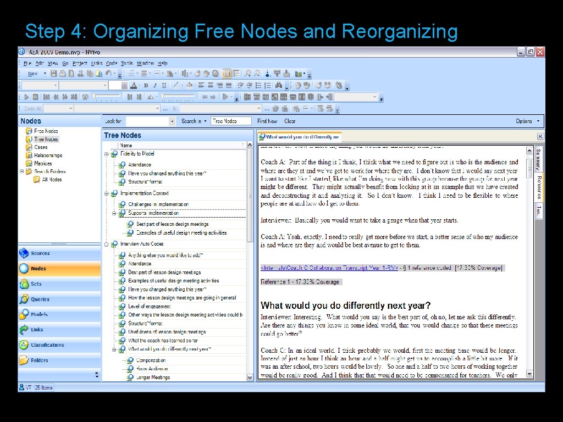Open the Internals Coach C transcript link

point(329,268)
